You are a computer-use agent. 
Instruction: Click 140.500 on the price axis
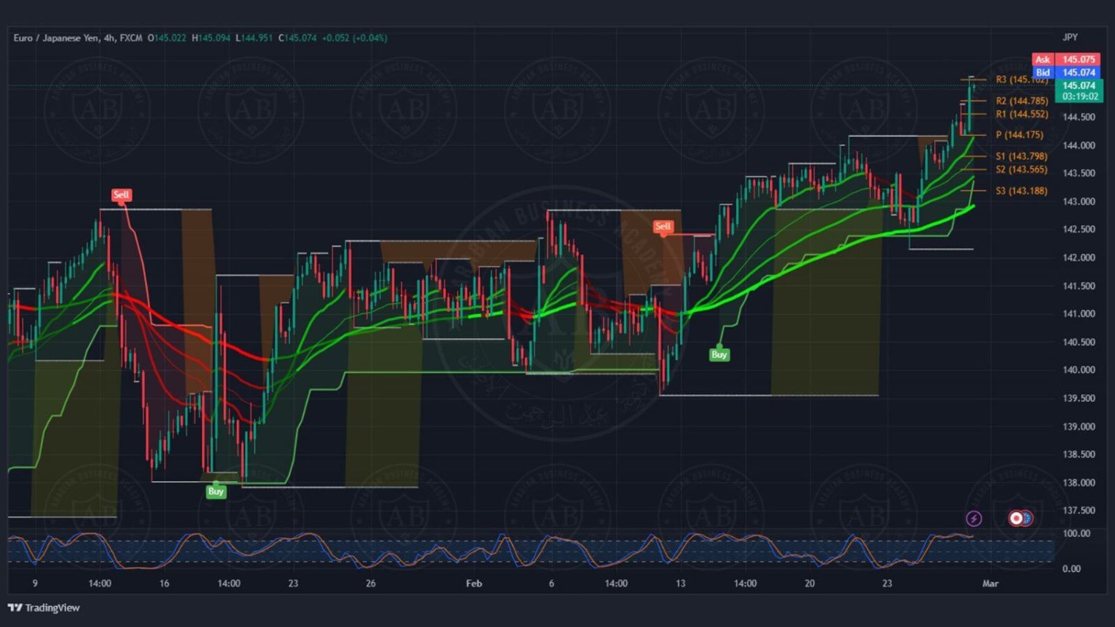(1079, 342)
